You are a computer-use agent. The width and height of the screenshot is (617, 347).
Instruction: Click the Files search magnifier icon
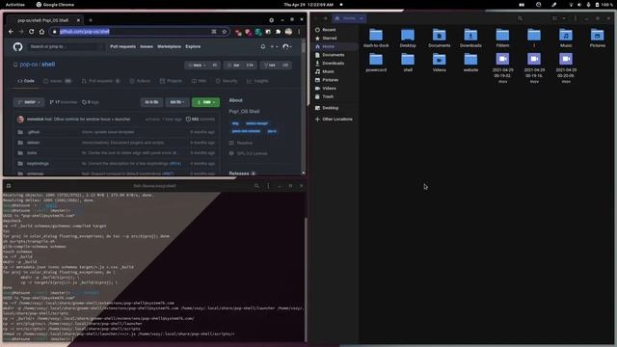pyautogui.click(x=521, y=18)
